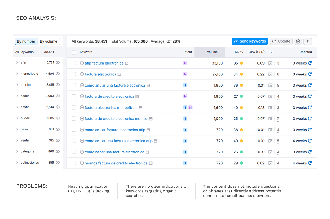Add 'factura electronica' keyword using plus icon
The image size is (330, 219).
(82, 74)
